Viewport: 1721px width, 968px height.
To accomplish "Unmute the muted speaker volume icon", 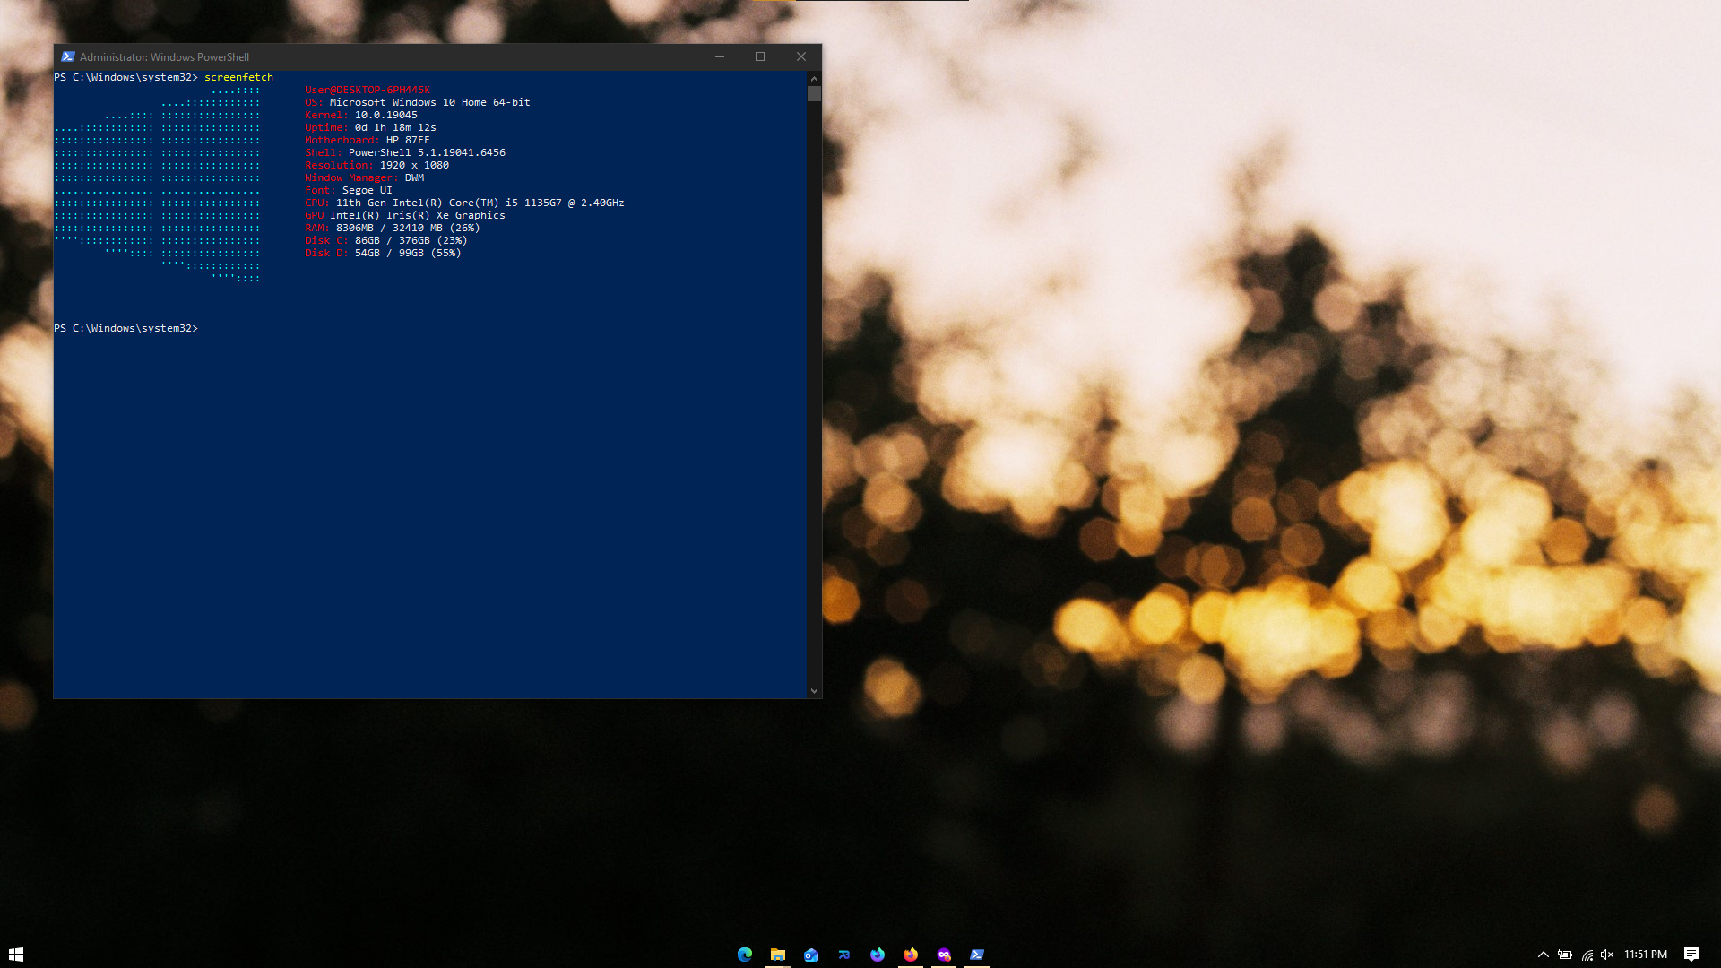I will pos(1607,955).
